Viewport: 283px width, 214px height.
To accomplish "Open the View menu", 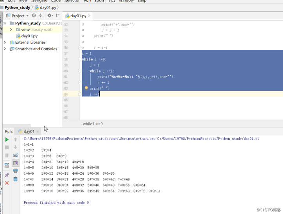I will [x=23, y=1].
